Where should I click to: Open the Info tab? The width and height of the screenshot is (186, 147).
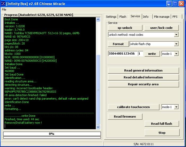[146, 17]
